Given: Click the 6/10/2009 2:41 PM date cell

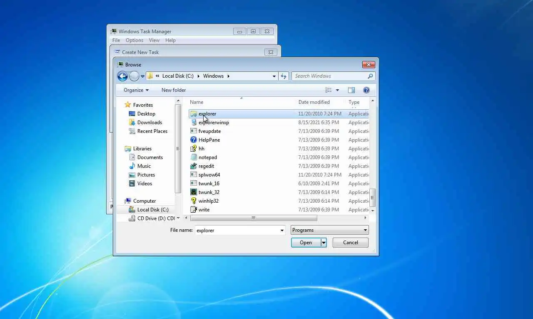Looking at the screenshot, I should click(x=319, y=184).
